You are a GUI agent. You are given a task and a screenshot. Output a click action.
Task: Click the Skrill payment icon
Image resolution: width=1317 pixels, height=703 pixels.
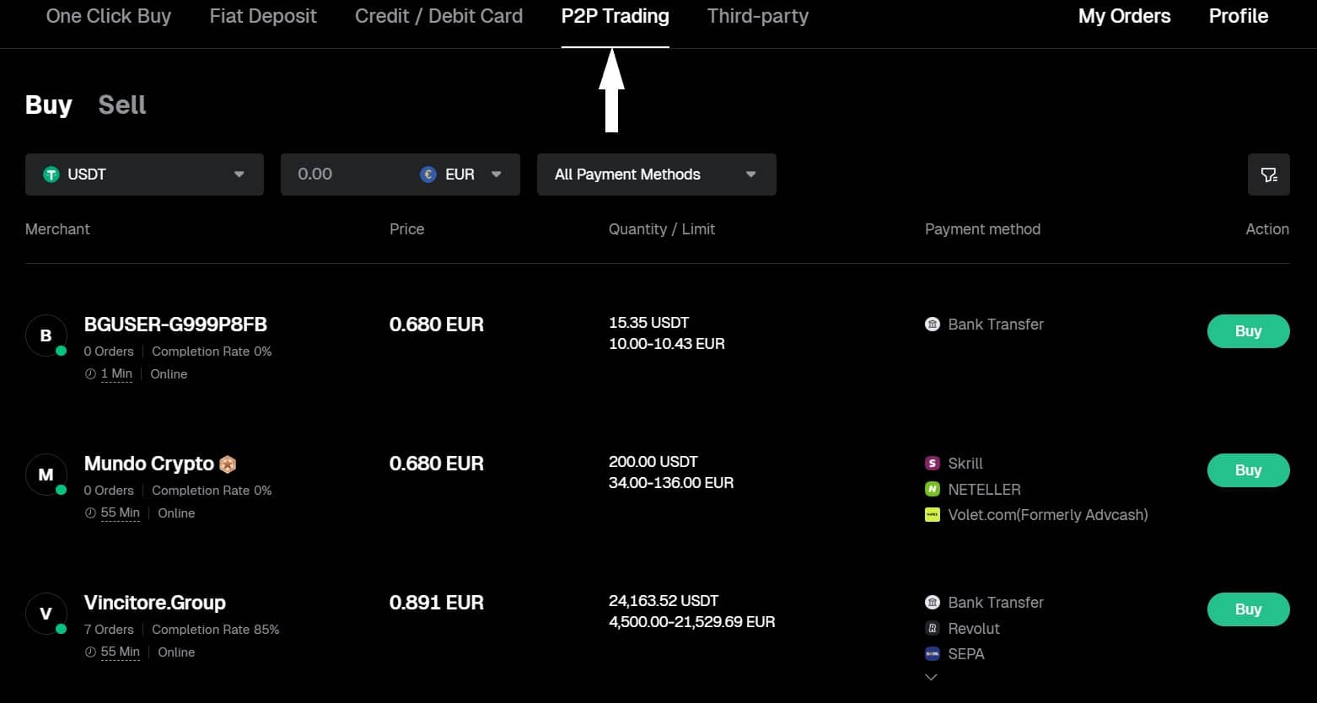933,464
